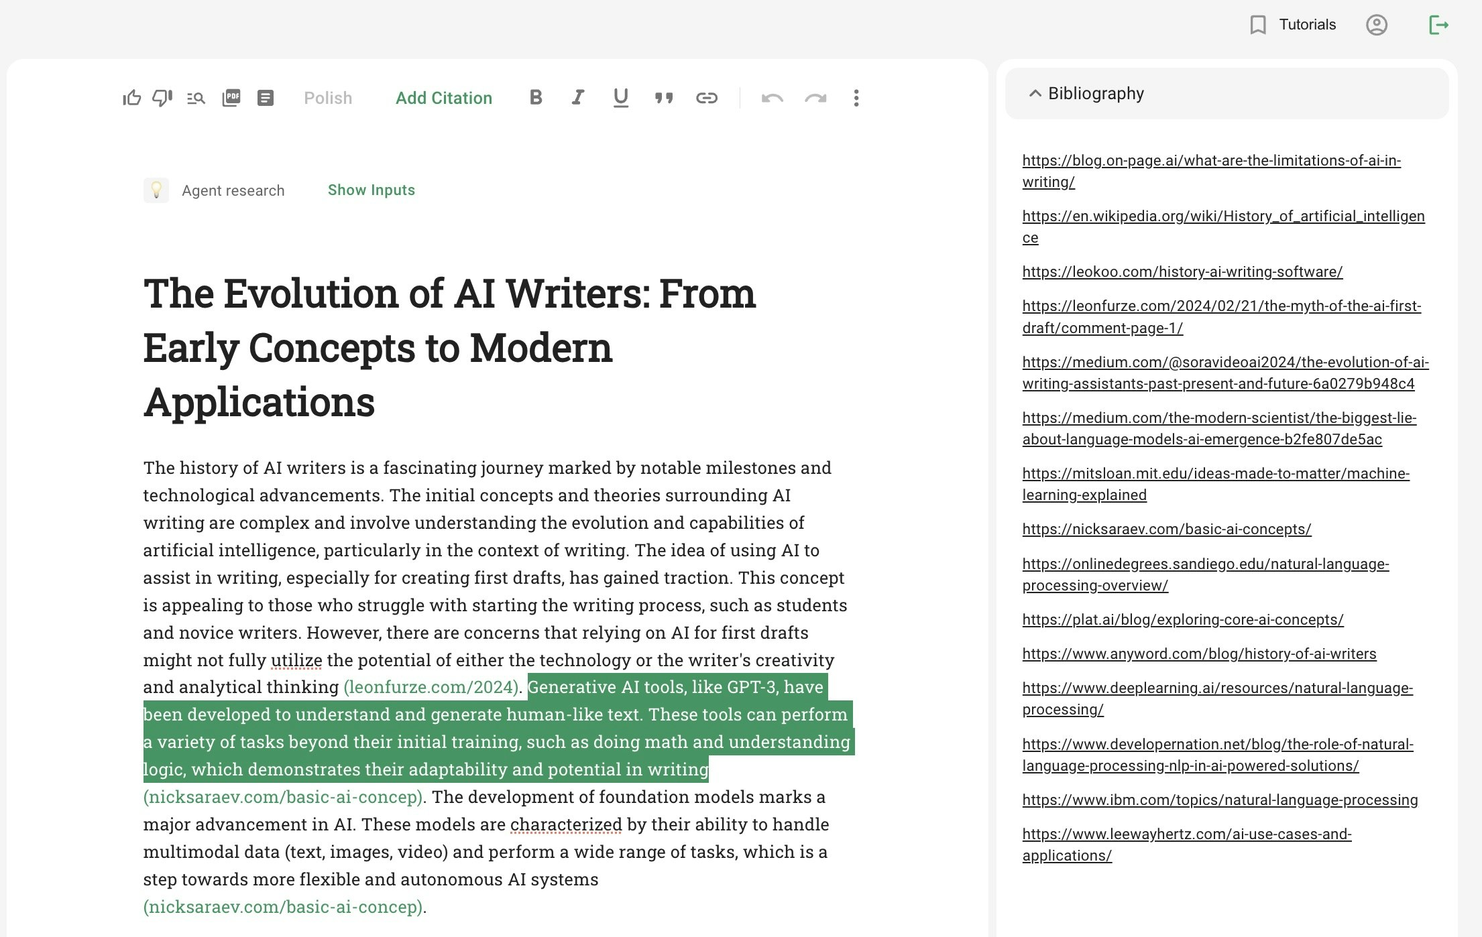This screenshot has height=937, width=1482.
Task: Click the PDF export icon
Action: pos(231,98)
